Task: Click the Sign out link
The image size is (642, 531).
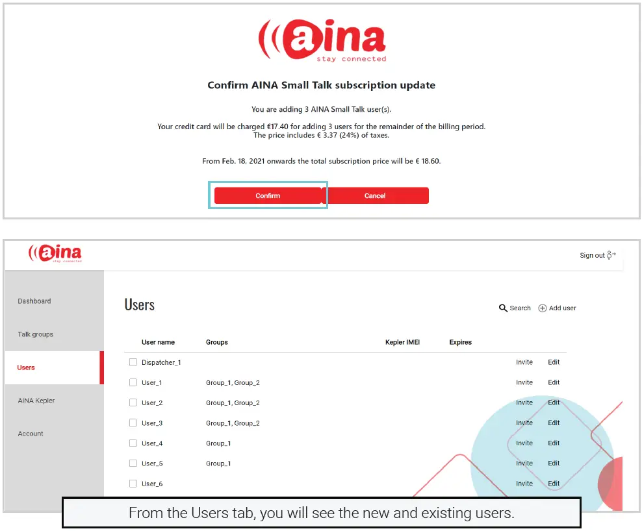Action: (592, 255)
